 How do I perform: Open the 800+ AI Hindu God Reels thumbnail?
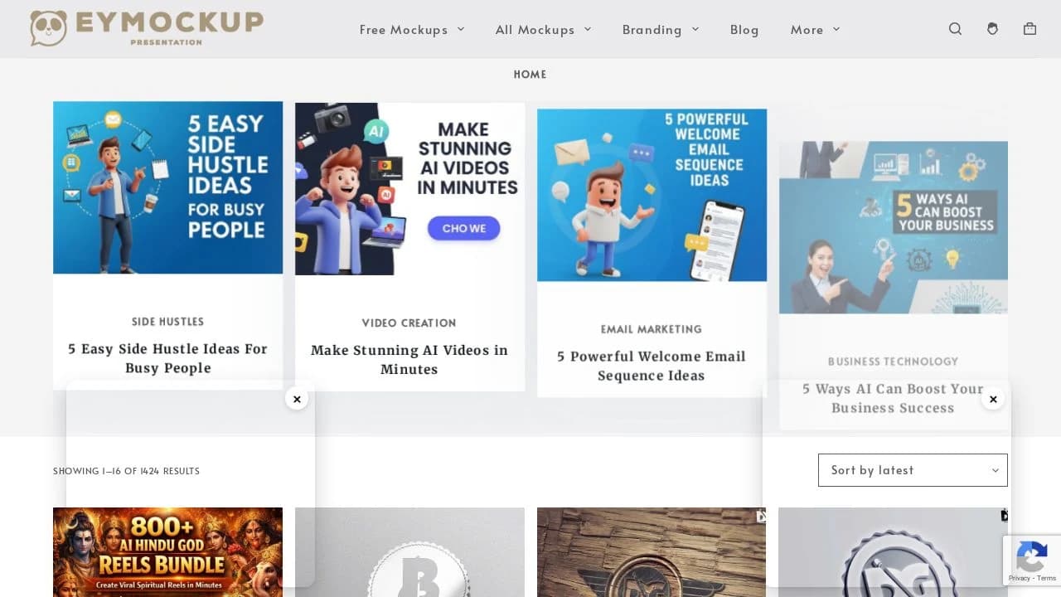coord(167,552)
